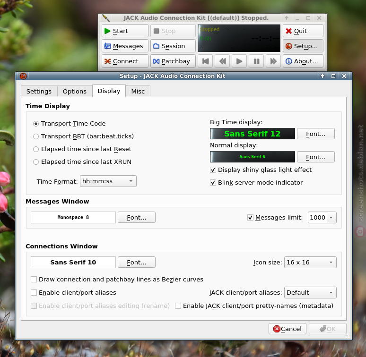Click the transport fast-forward button

coord(273,61)
